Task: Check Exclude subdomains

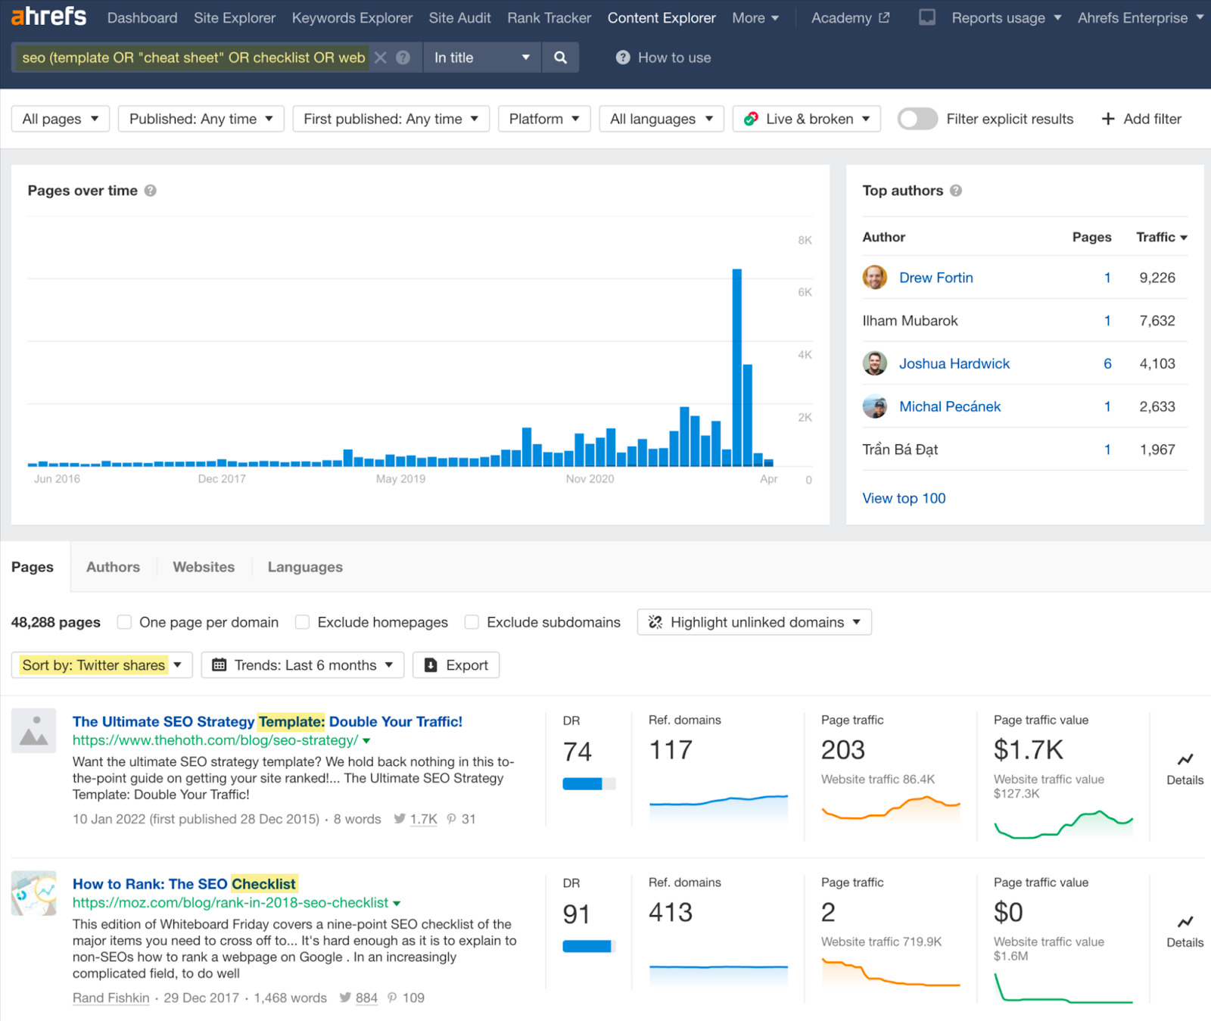Action: (472, 622)
